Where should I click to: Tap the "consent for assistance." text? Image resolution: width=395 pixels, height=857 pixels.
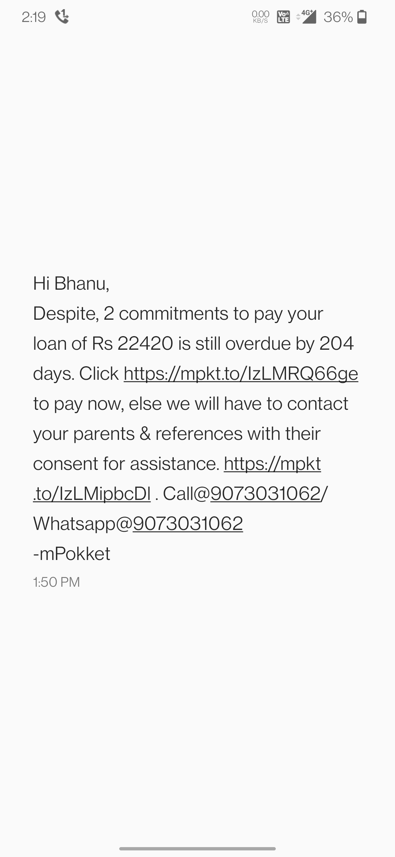(126, 464)
